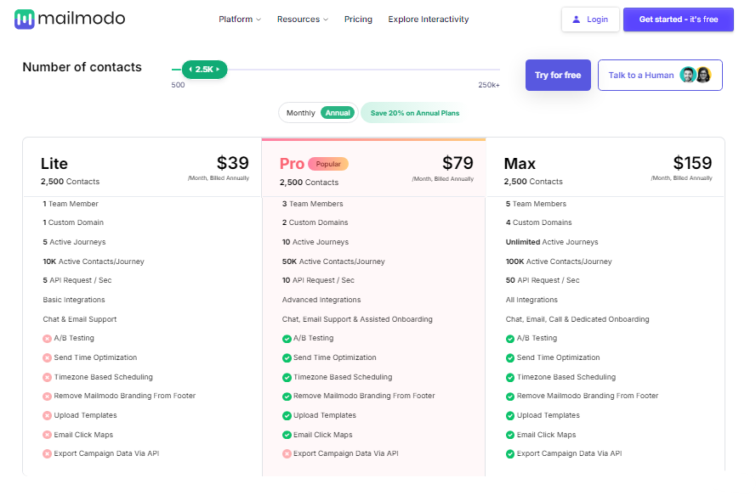Viewport: 756px width, 495px height.
Task: Click '1 Custom Domain' in Lite
Action: tap(73, 222)
